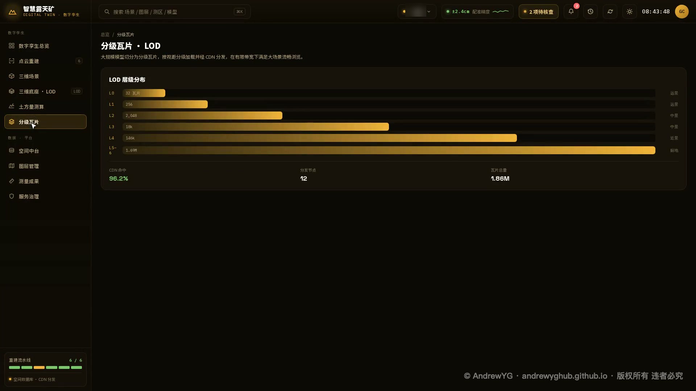Click the 2 项待核查 button
The height and width of the screenshot is (391, 696).
[x=538, y=12]
